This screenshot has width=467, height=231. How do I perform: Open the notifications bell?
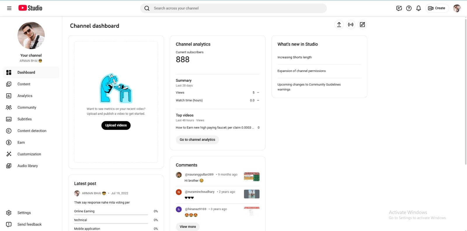(419, 8)
